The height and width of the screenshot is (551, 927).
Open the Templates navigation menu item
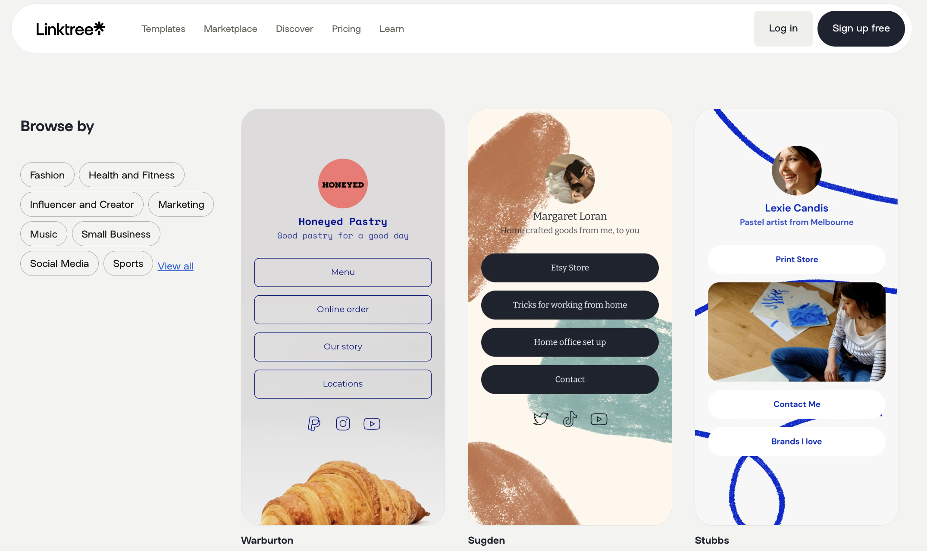click(163, 28)
